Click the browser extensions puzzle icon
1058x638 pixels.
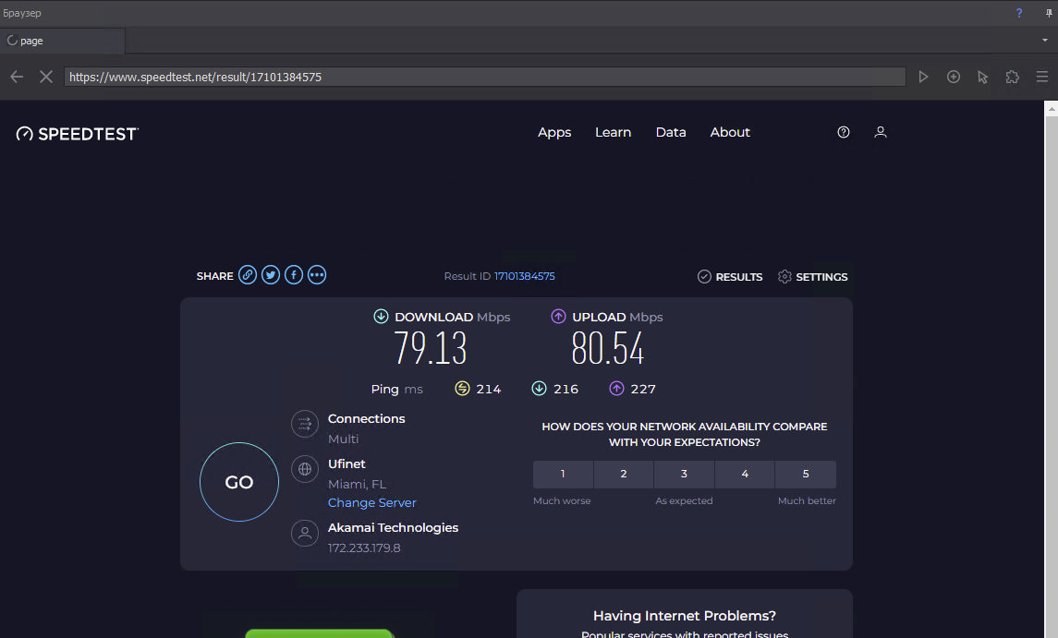tap(1013, 77)
